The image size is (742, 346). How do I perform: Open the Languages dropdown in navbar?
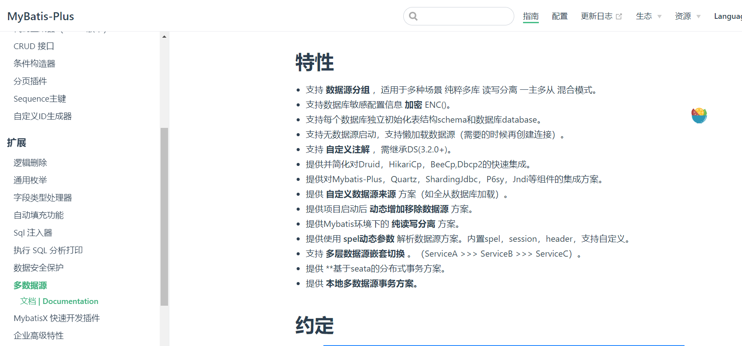(x=728, y=16)
